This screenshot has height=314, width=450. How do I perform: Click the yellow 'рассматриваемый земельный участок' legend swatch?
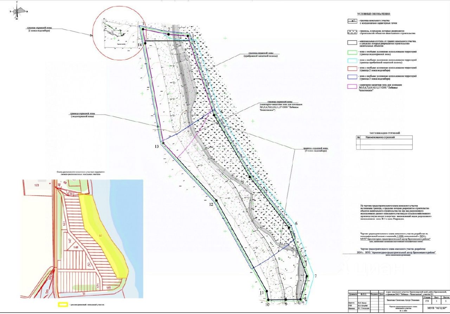click(x=63, y=305)
